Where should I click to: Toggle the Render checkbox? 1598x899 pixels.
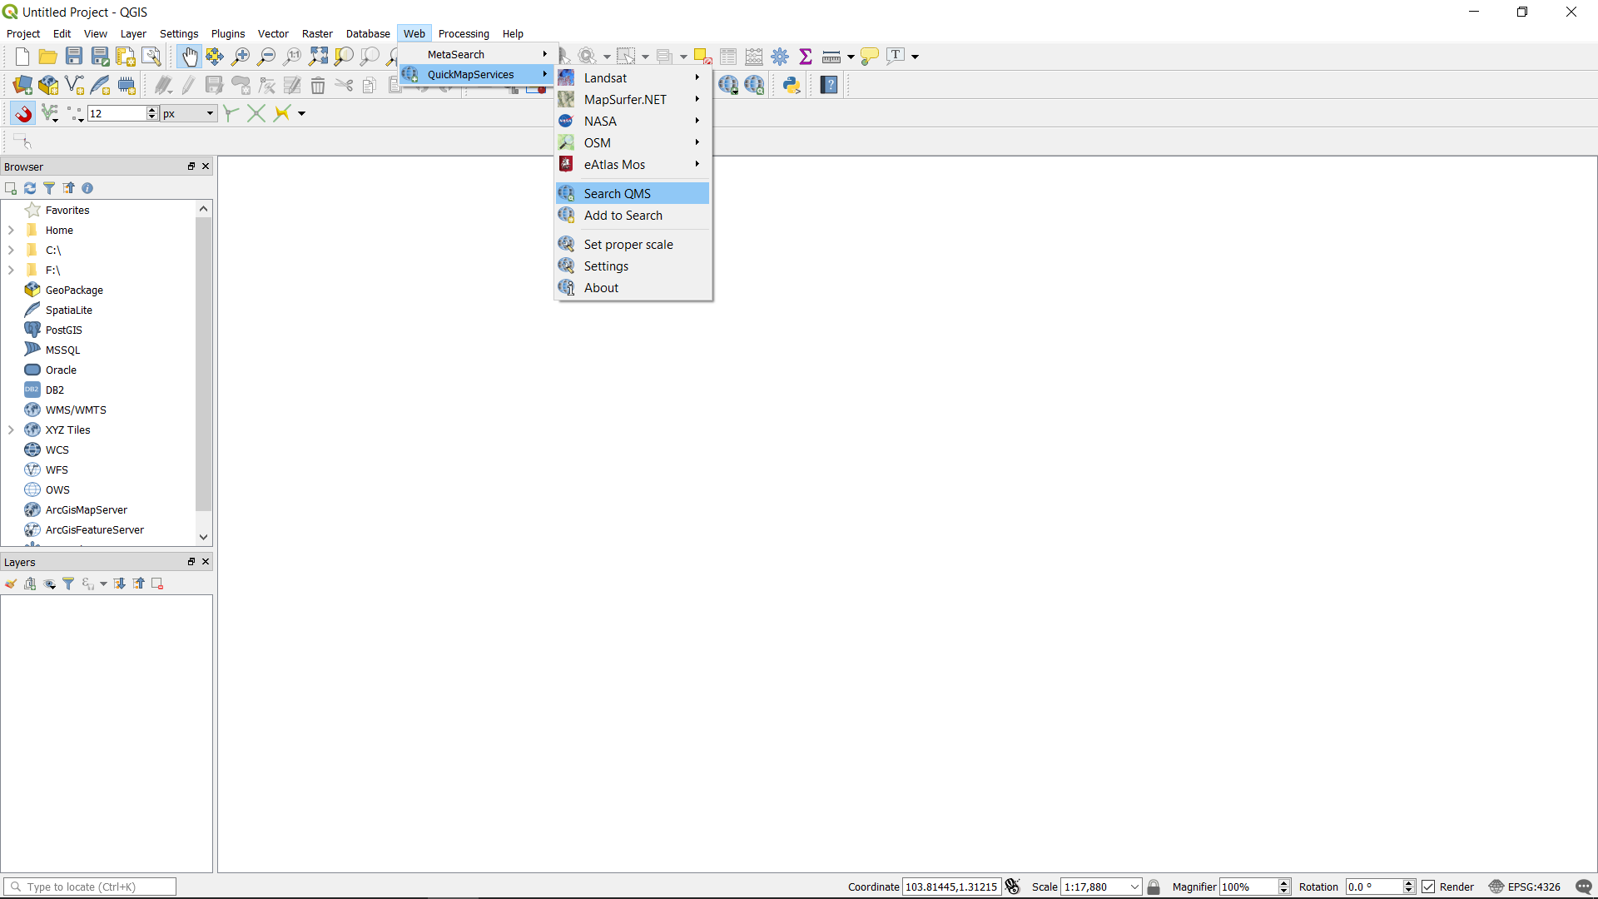coord(1429,887)
